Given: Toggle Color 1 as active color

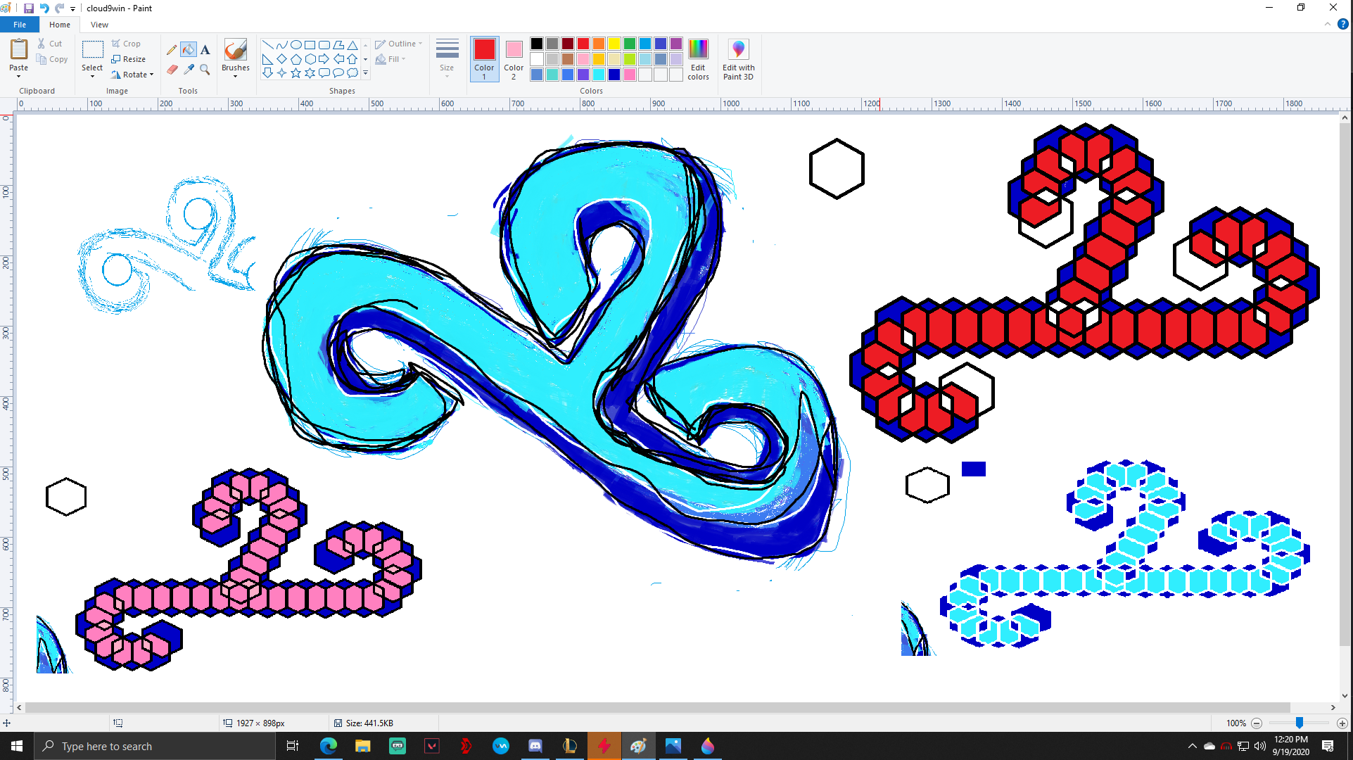Looking at the screenshot, I should coord(484,59).
